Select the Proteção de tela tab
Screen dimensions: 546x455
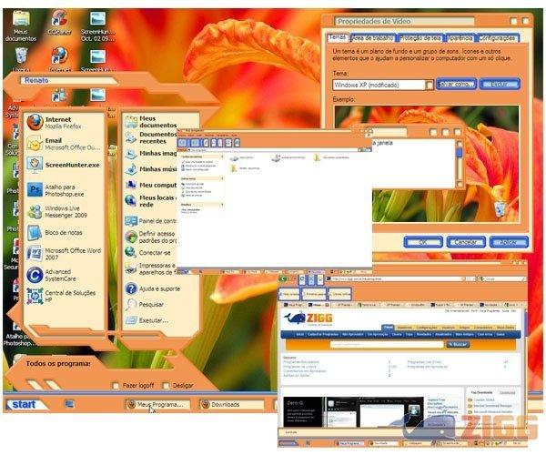pos(420,38)
